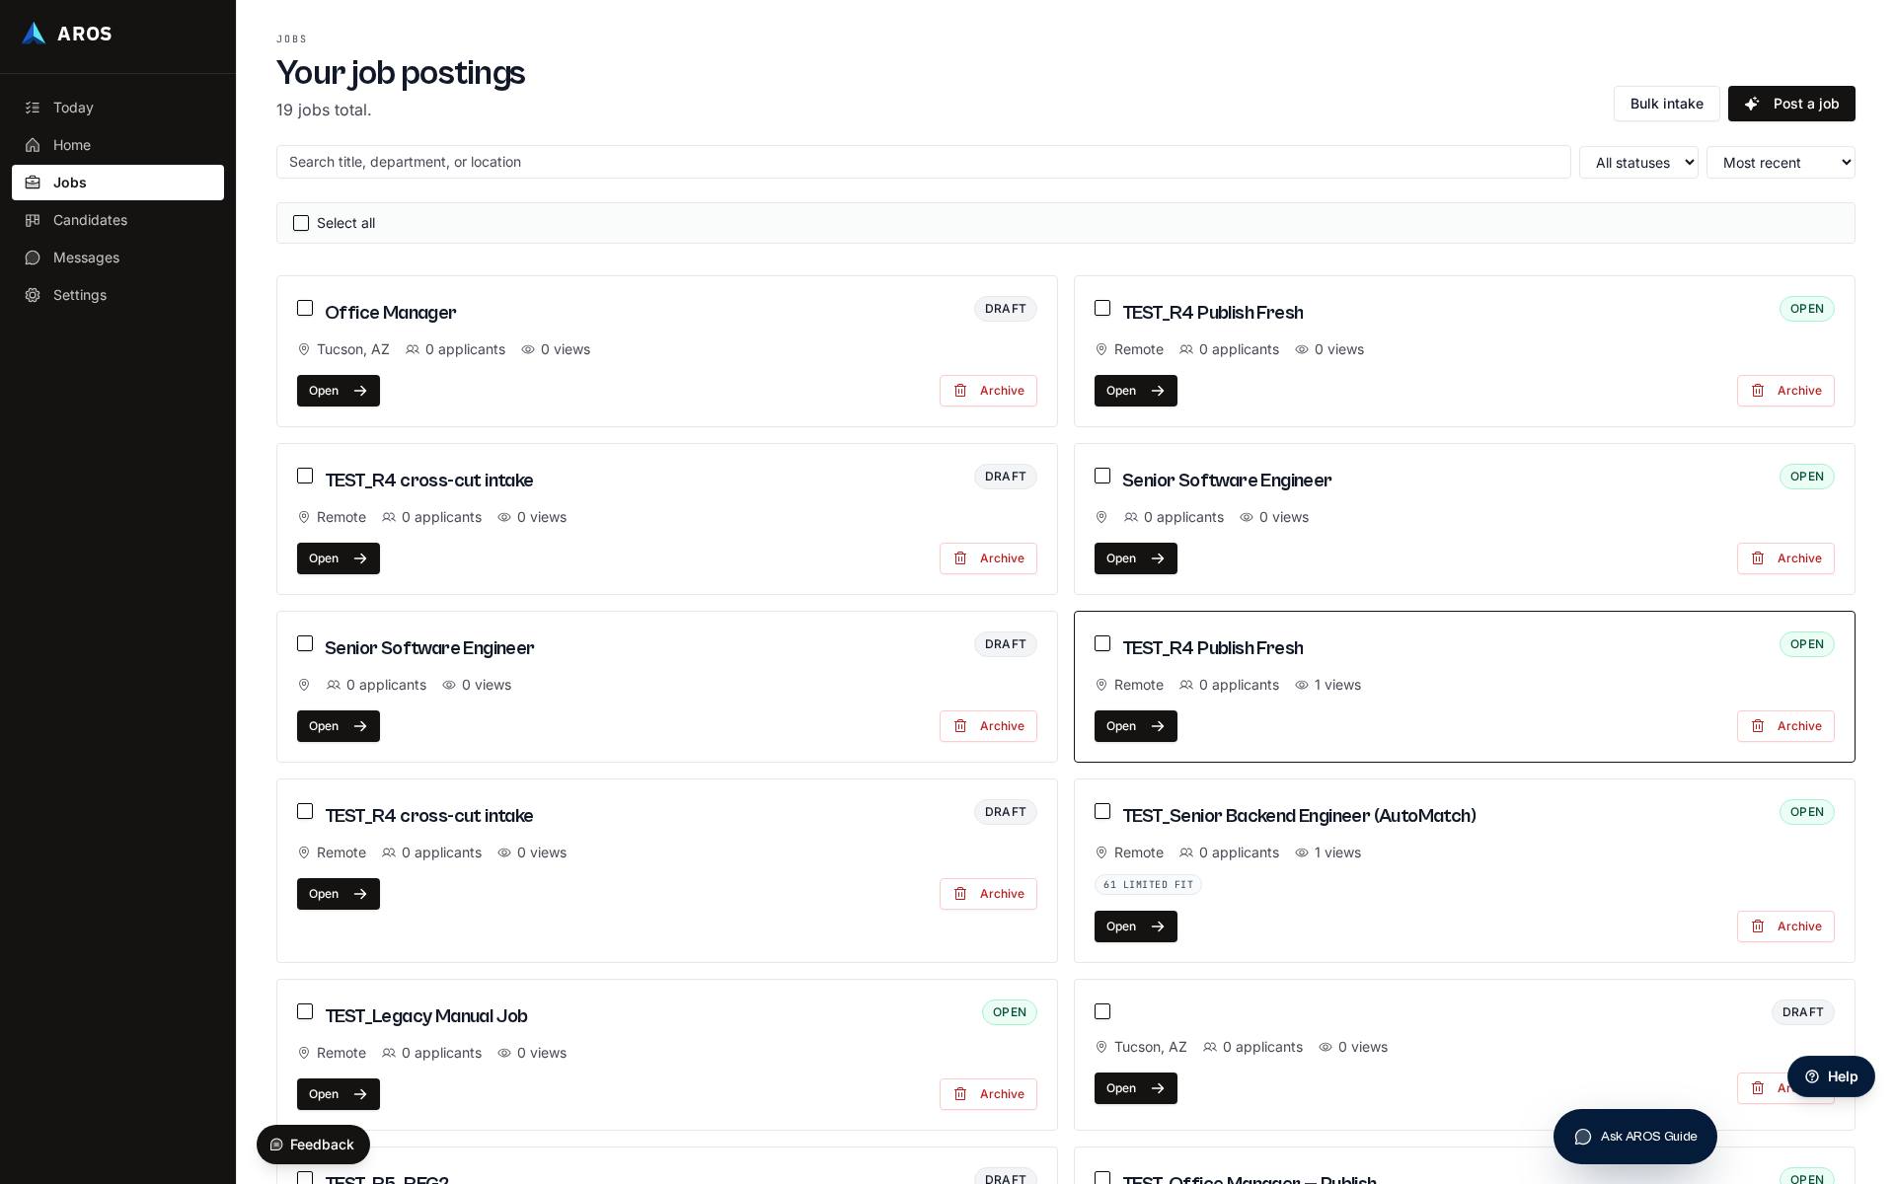Click the location pin on Tucson, AZ untitled draft card

1101,1047
